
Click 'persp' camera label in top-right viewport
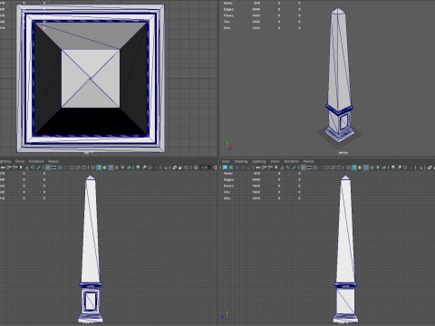(343, 153)
